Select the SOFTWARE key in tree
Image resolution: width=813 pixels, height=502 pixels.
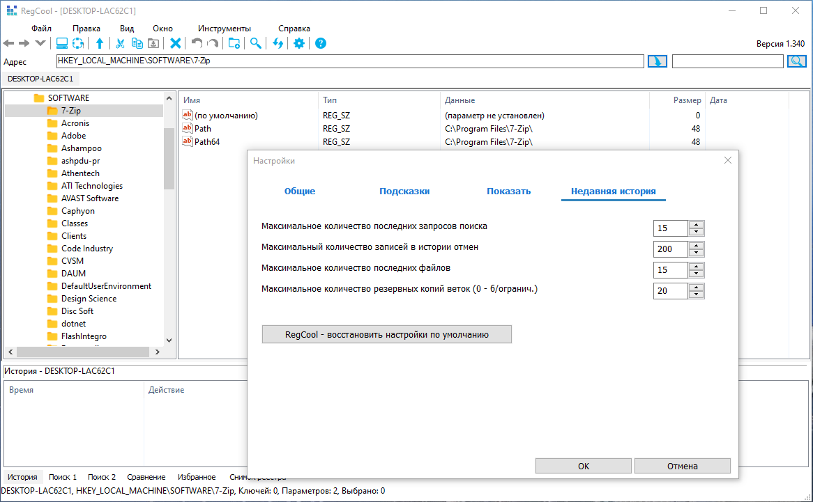(68, 97)
